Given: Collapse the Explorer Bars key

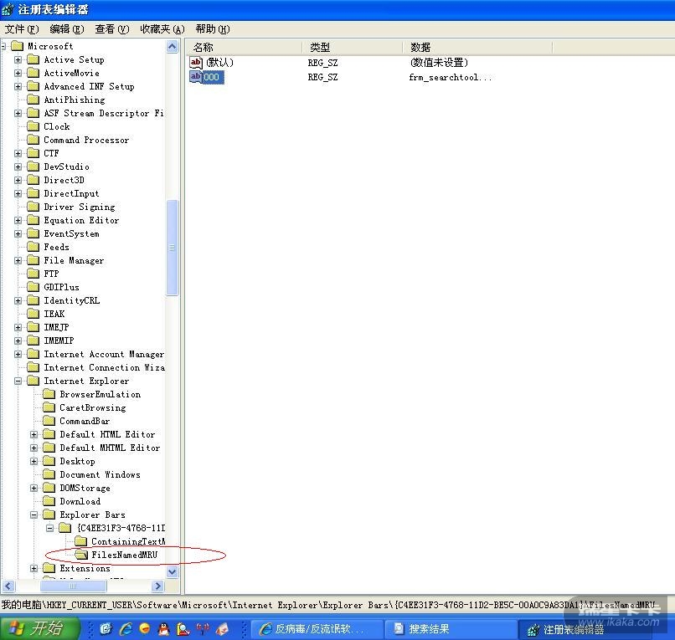Looking at the screenshot, I should coord(33,515).
